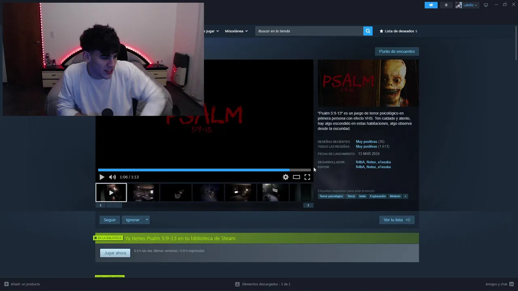Click the search magnifier button
Image resolution: width=518 pixels, height=291 pixels.
(368, 31)
